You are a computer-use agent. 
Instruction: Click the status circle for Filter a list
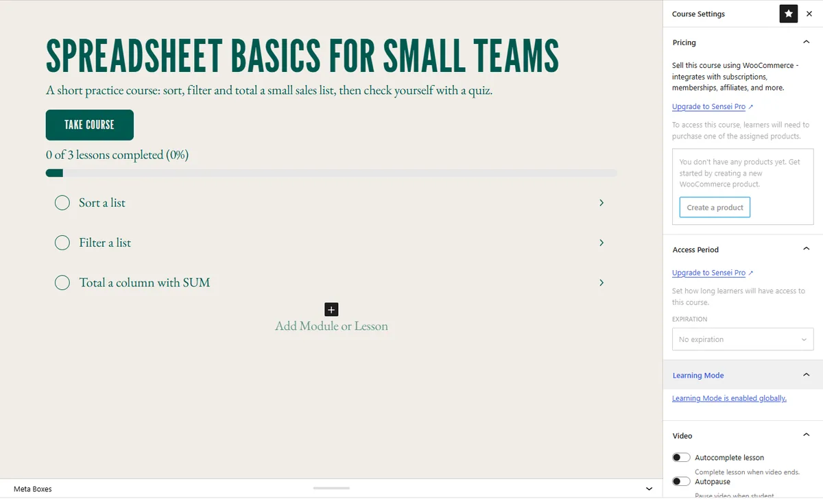click(x=62, y=243)
